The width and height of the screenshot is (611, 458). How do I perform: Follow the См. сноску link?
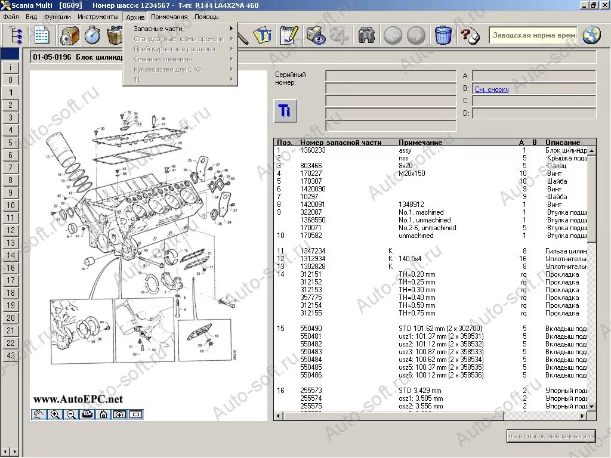(x=492, y=89)
